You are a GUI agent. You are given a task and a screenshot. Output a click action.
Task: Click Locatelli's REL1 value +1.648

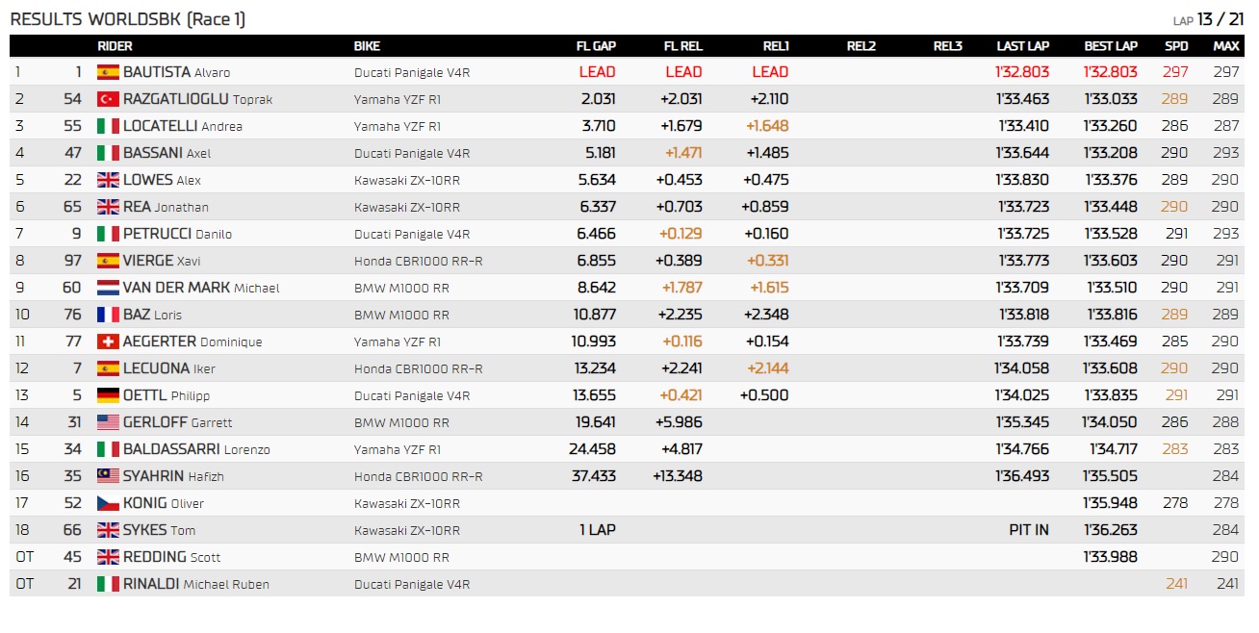click(767, 126)
